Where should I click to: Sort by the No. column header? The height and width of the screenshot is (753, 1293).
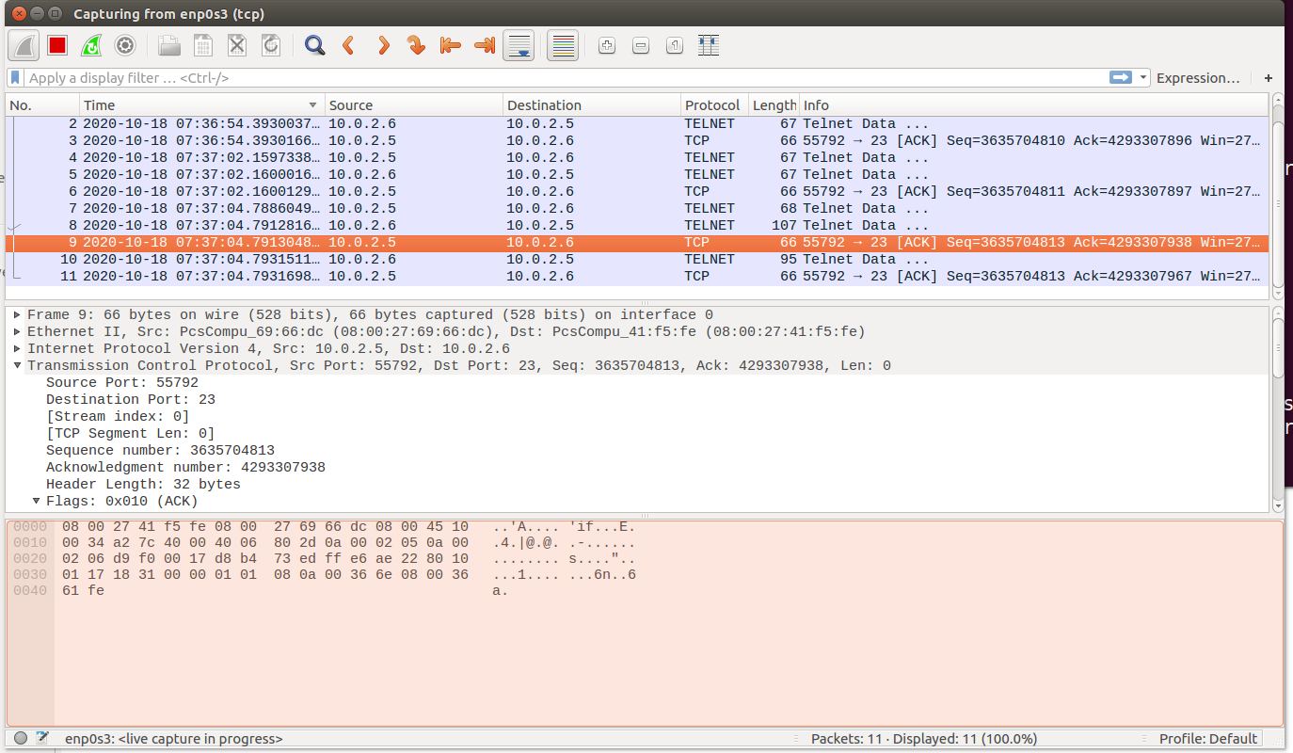click(42, 105)
